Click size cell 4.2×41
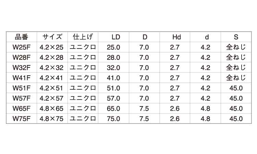Screen dimensions: 257x154 [x=51, y=78]
